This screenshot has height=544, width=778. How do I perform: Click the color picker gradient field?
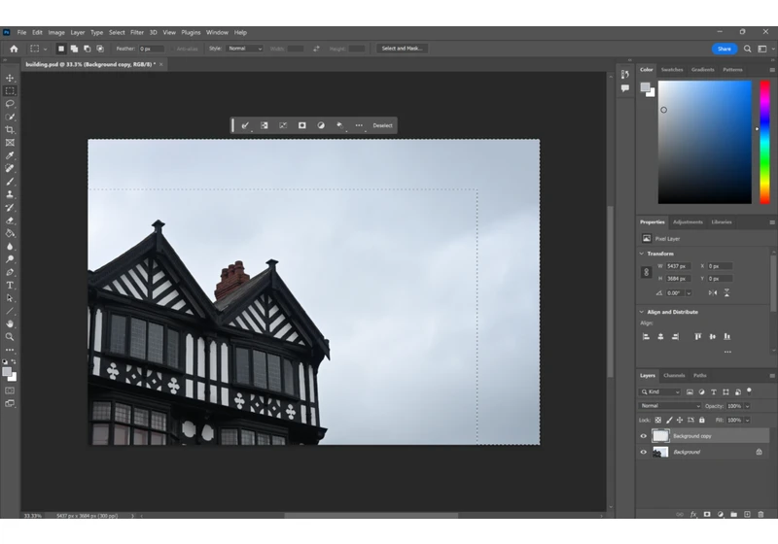point(704,142)
